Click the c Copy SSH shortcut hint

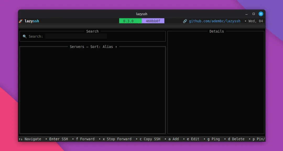click(150, 139)
